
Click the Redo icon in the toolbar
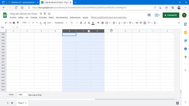pyautogui.click(x=10, y=23)
